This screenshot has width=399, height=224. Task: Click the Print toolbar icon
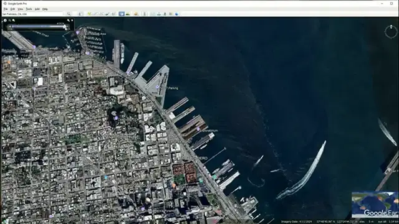click(159, 14)
